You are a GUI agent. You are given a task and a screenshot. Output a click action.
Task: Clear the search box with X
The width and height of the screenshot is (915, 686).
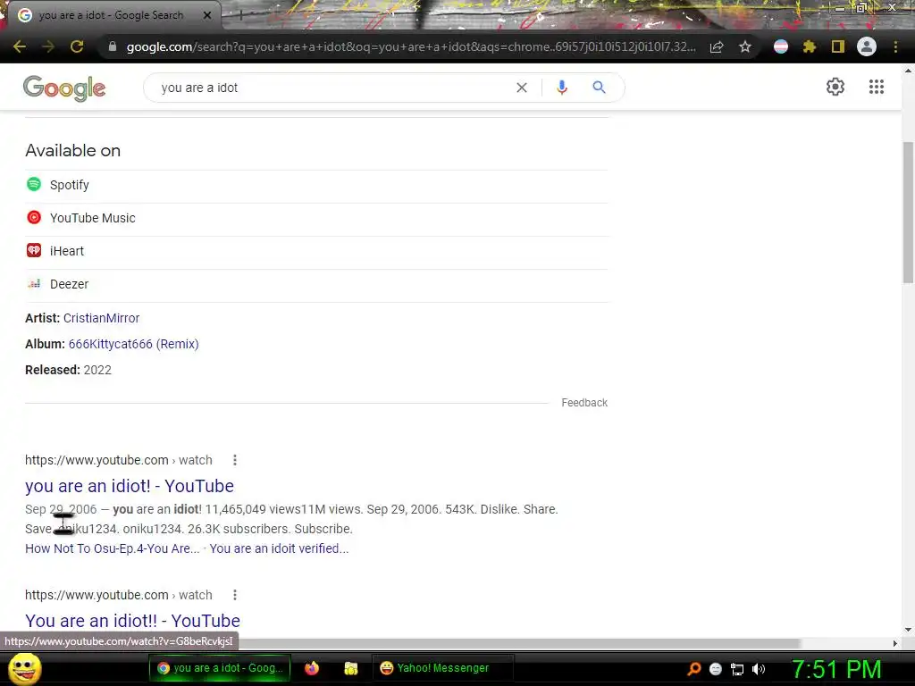522,88
